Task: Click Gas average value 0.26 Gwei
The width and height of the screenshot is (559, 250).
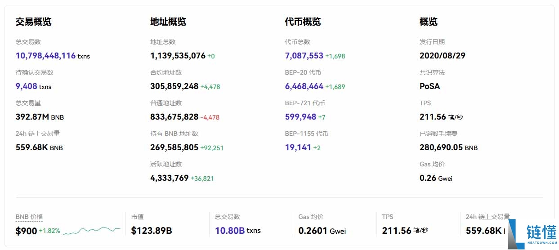Action: tap(436, 178)
